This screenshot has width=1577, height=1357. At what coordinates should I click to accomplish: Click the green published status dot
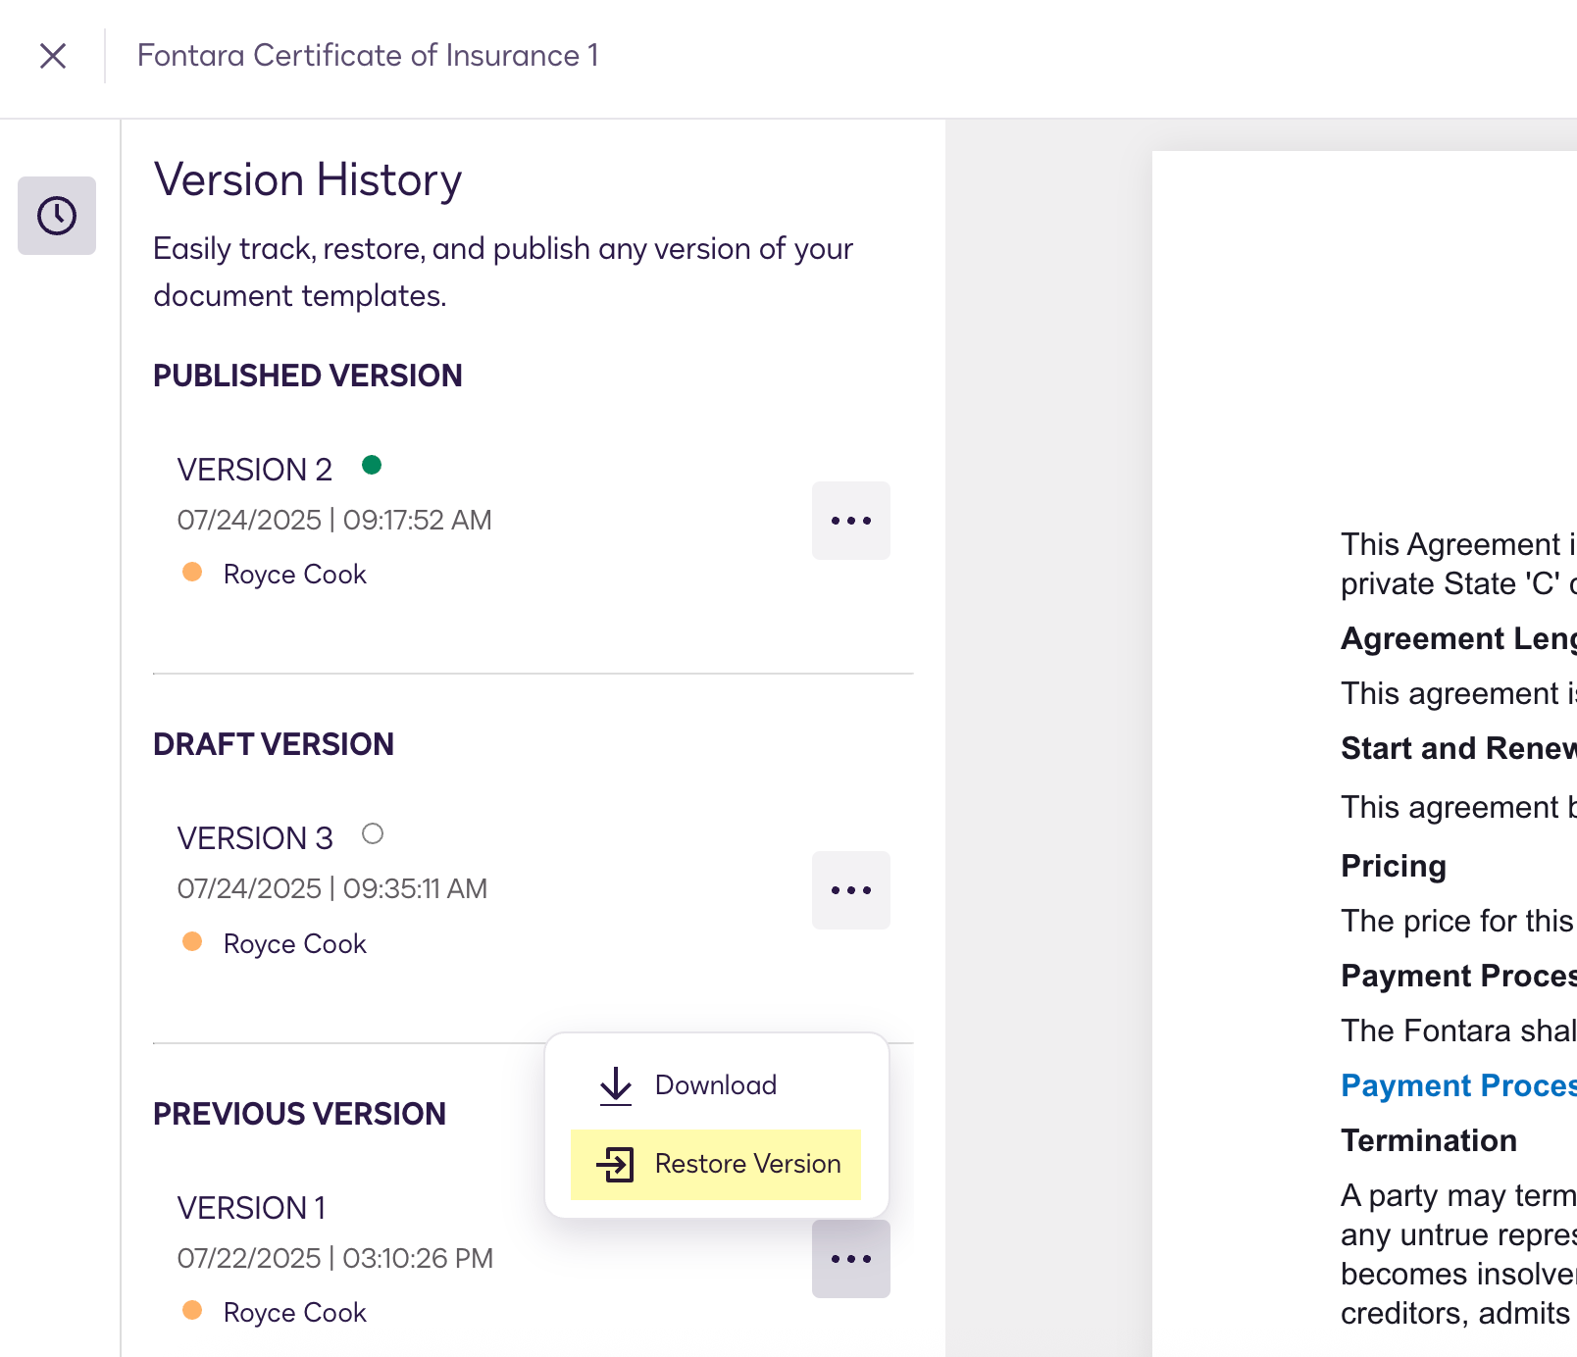point(372,465)
